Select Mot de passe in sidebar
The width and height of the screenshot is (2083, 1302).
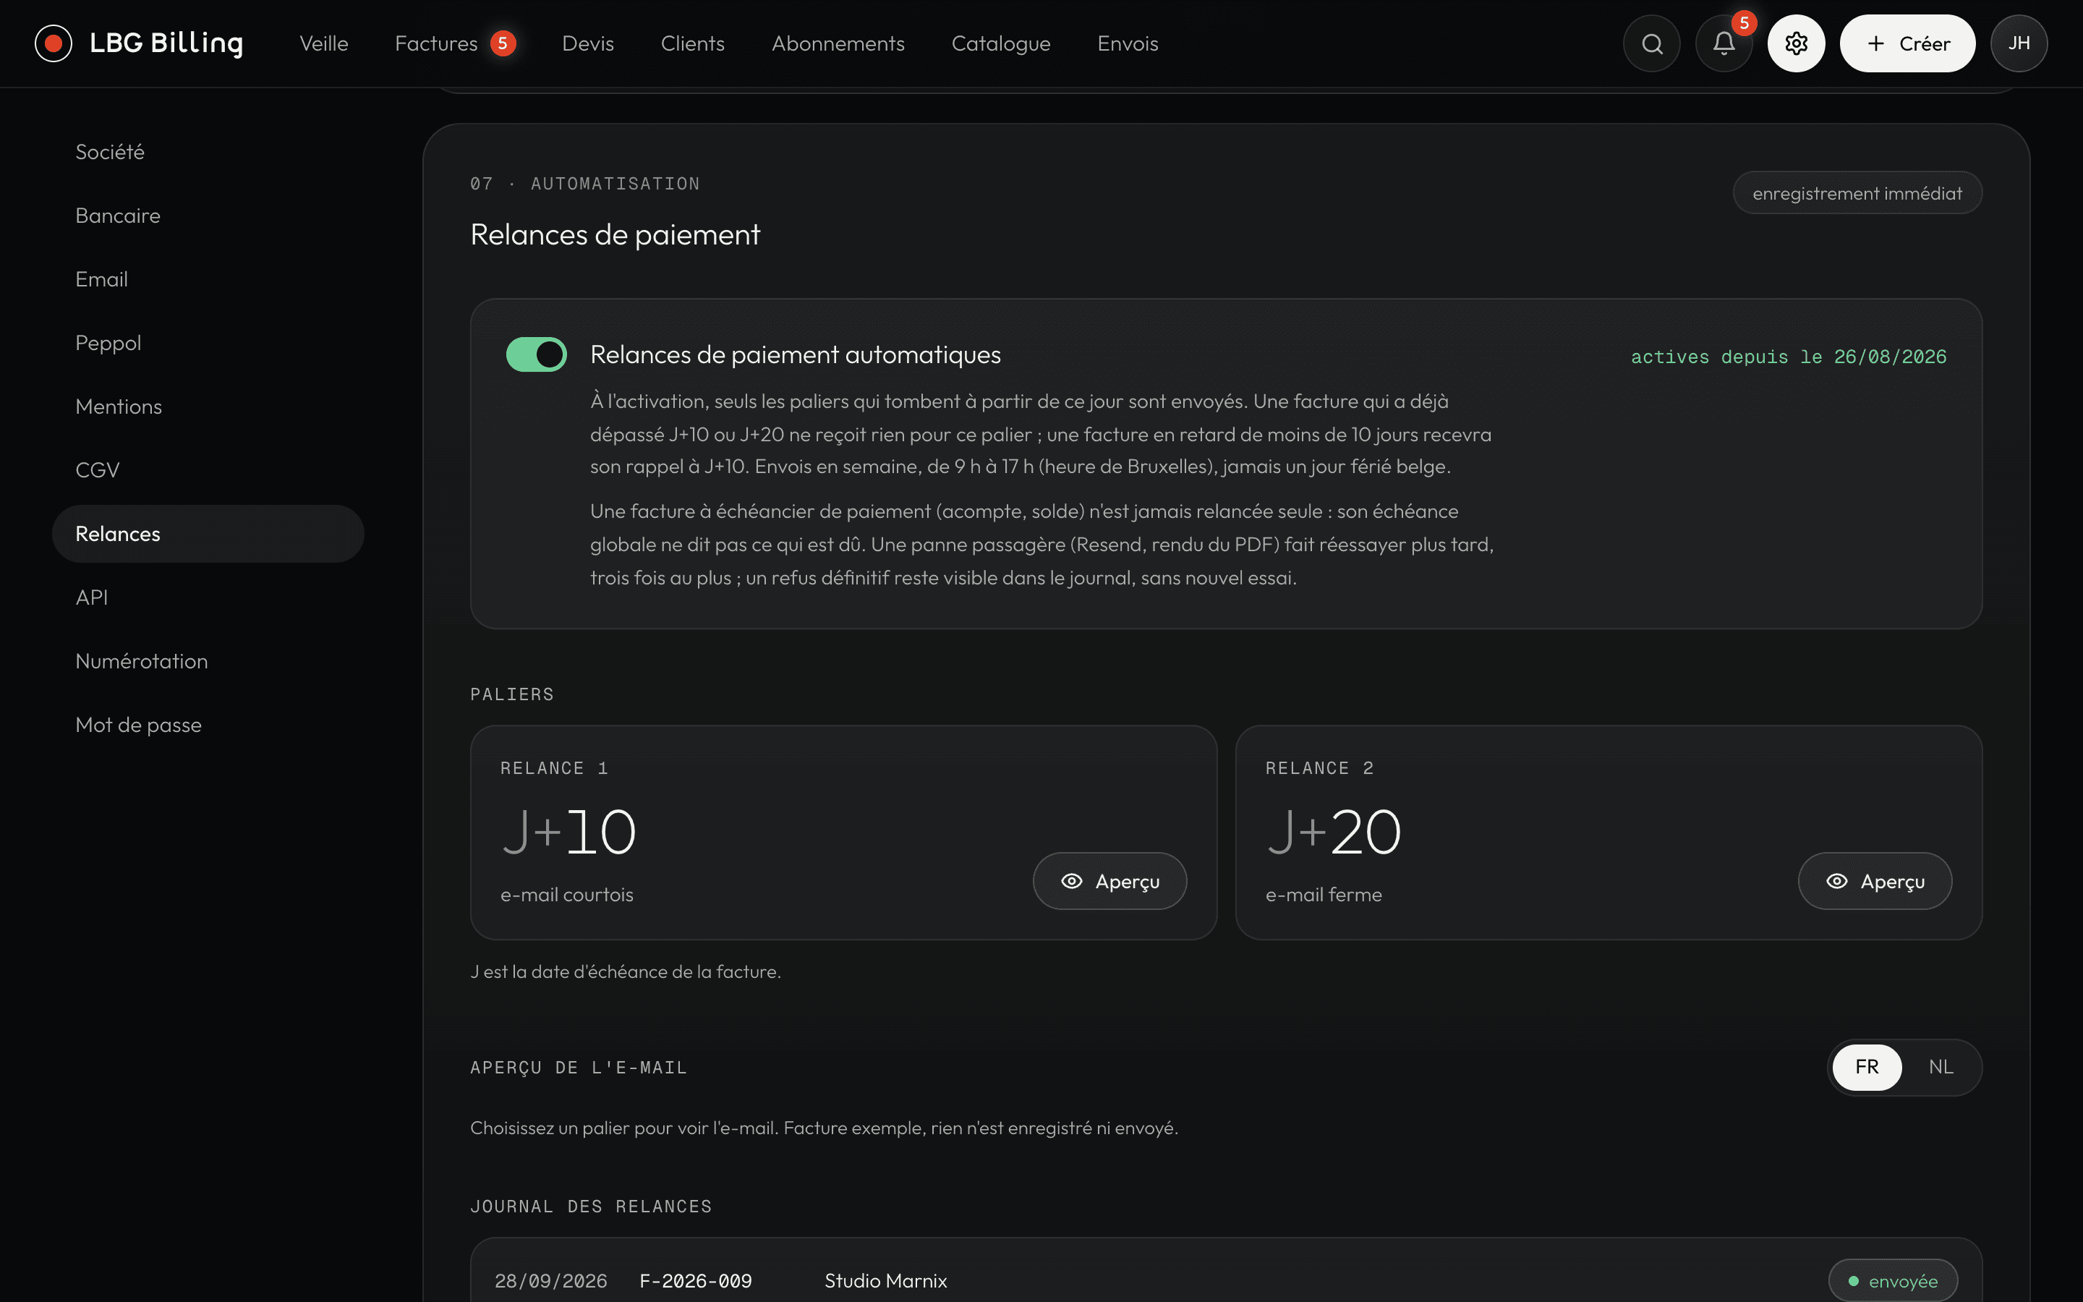208,725
